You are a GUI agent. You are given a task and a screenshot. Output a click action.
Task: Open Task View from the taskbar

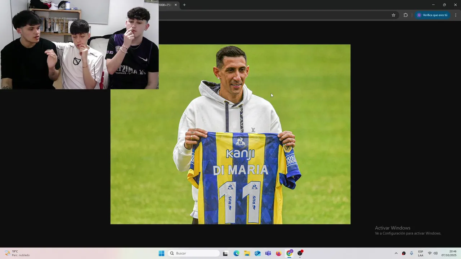coord(225,253)
